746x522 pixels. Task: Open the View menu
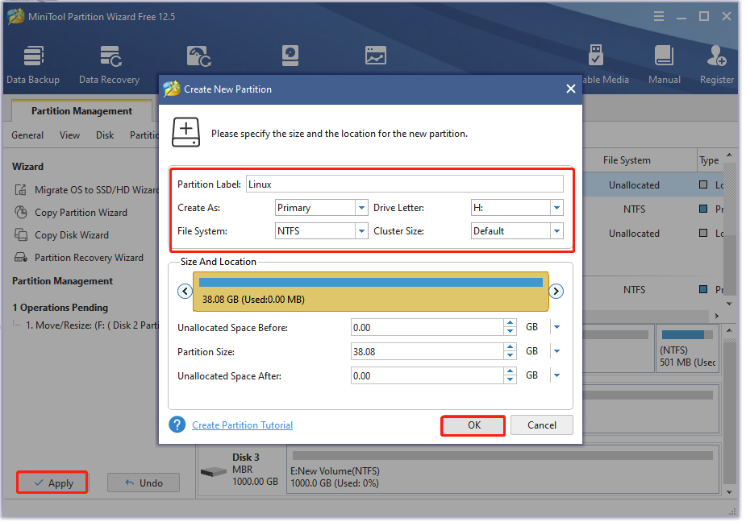coord(69,135)
